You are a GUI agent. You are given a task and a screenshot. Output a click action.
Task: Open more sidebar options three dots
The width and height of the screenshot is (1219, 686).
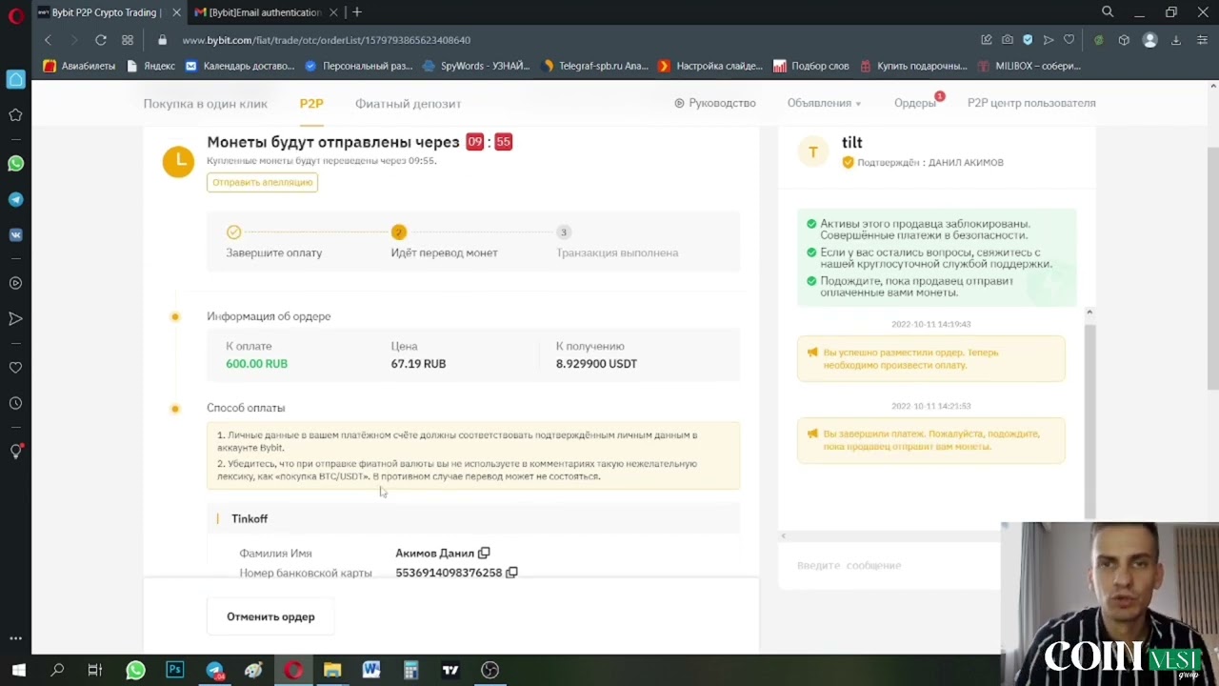click(15, 638)
